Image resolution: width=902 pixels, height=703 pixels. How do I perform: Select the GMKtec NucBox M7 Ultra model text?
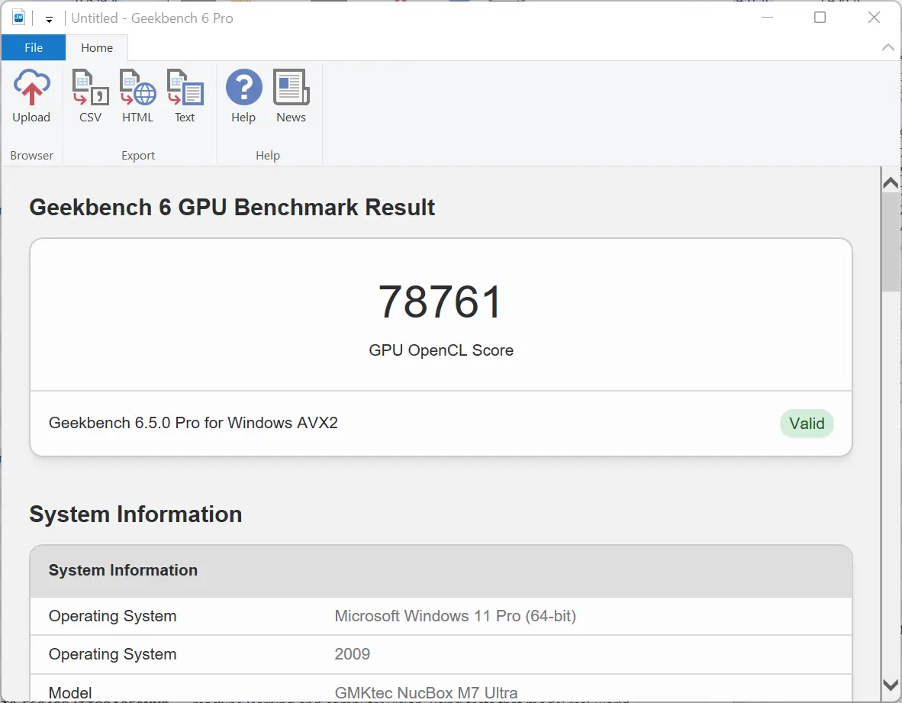coord(426,693)
